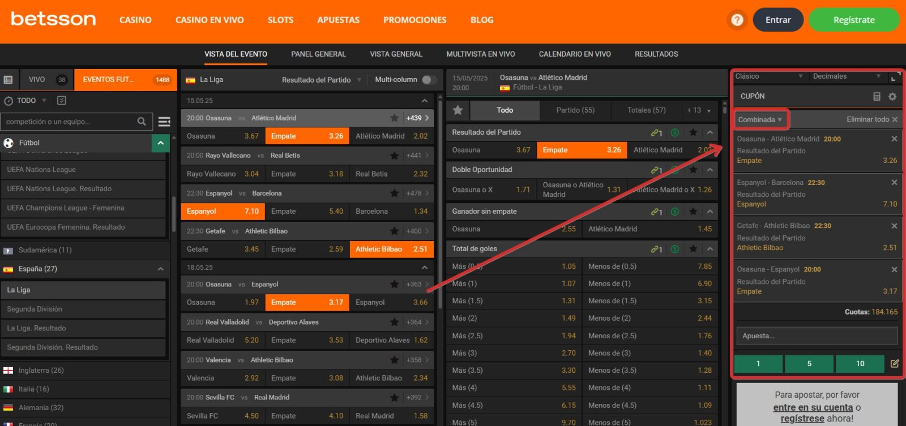The height and width of the screenshot is (426, 906).
Task: Open coupon settings gear icon
Action: pyautogui.click(x=892, y=97)
